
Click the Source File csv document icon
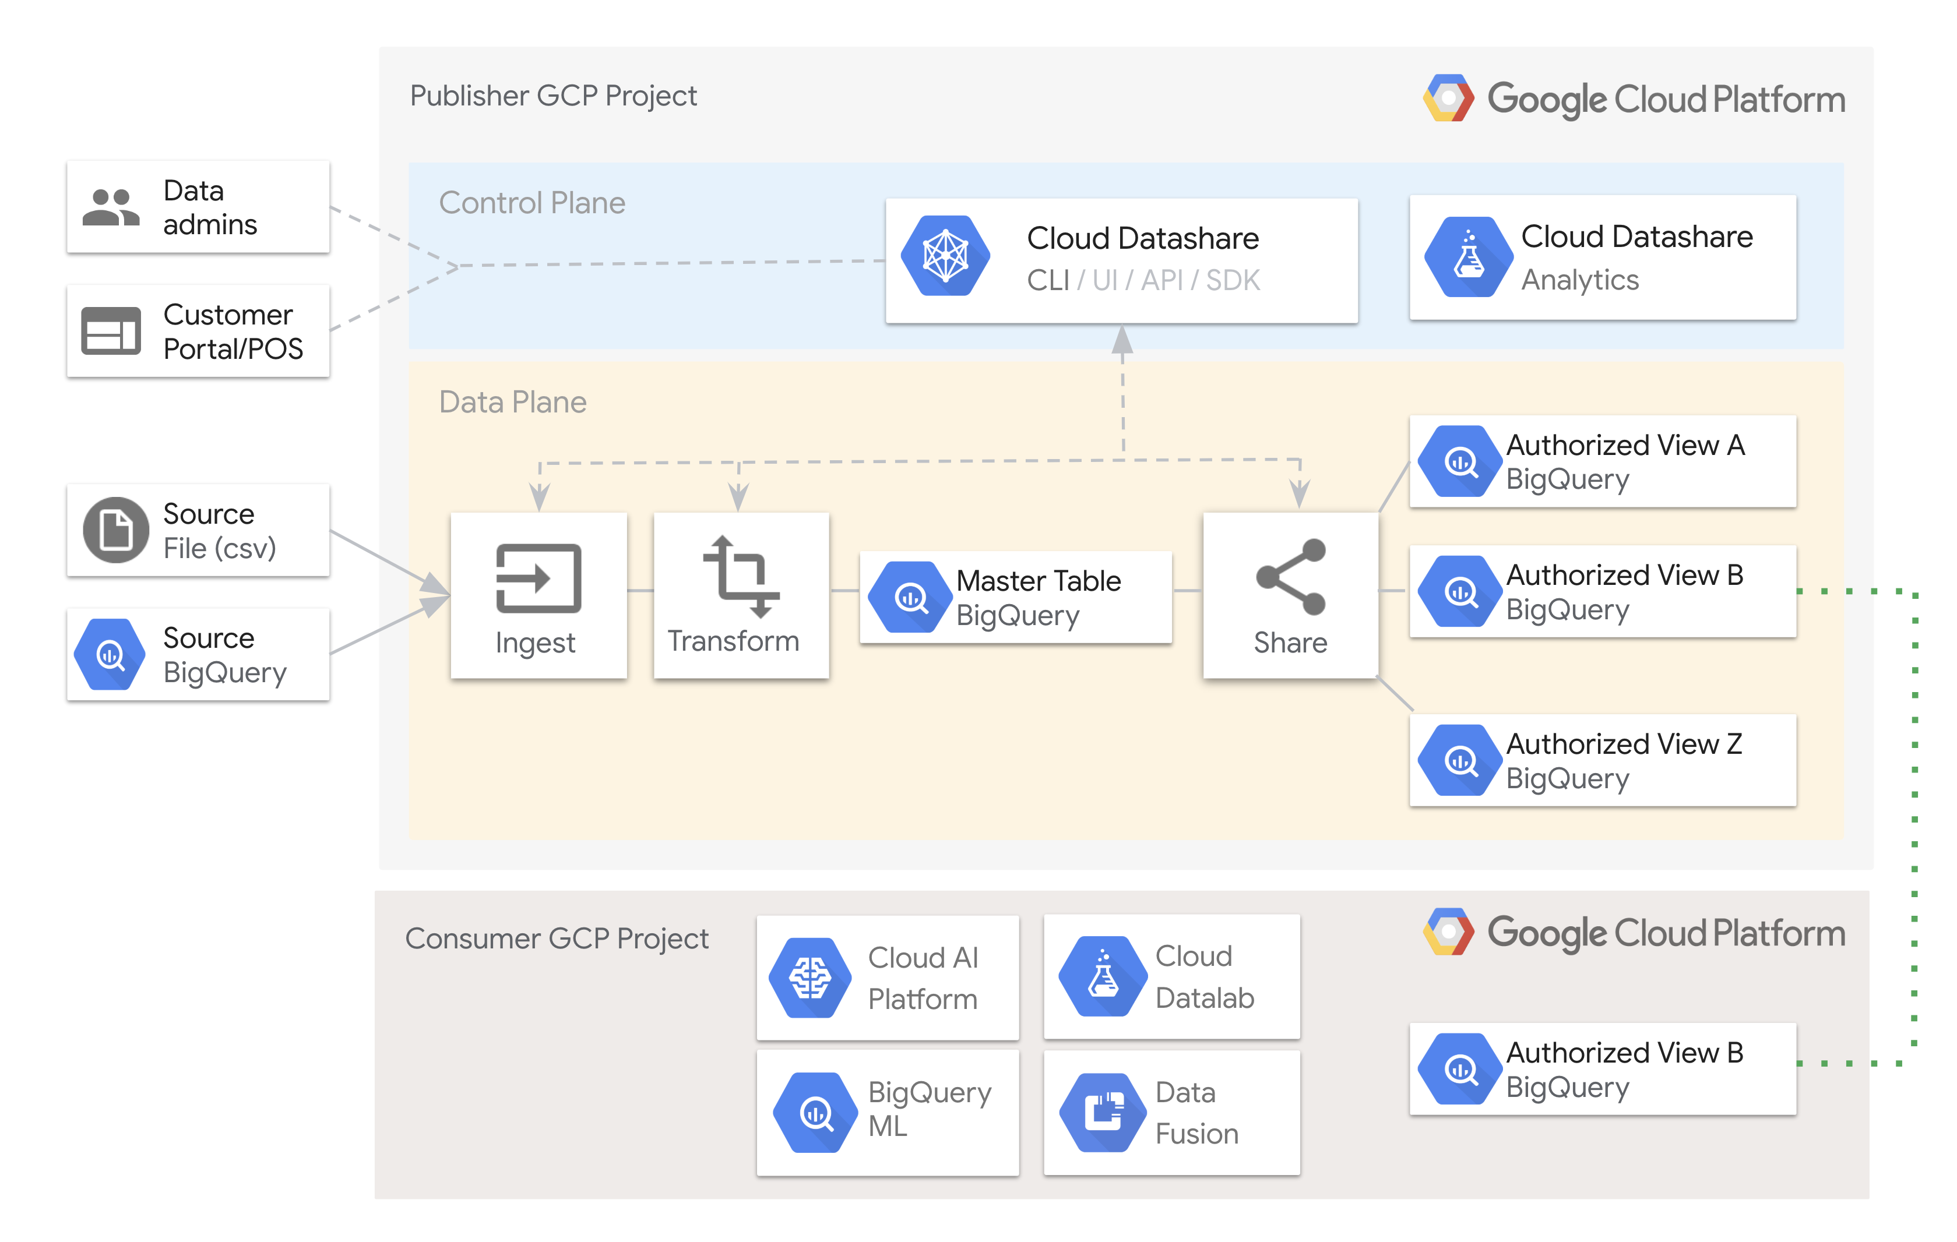click(115, 531)
